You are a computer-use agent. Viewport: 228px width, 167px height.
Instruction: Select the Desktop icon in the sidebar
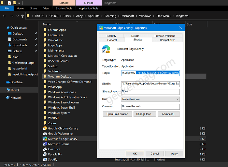point(9,34)
